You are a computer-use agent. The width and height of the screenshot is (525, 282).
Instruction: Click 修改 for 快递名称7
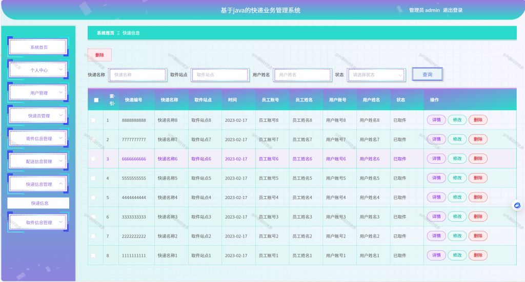(457, 139)
